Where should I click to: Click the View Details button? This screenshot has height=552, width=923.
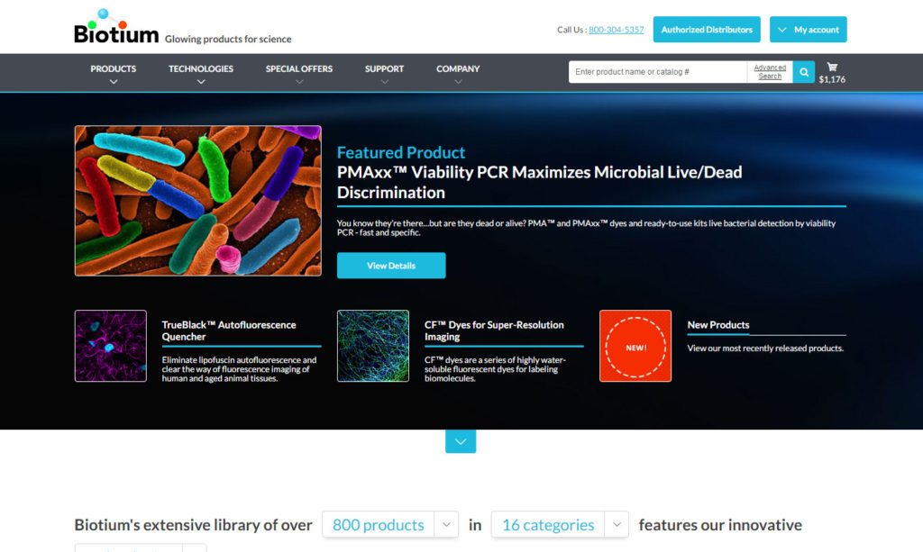[x=391, y=266]
